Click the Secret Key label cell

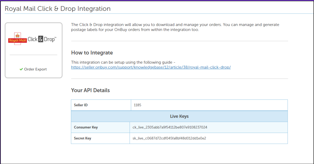pos(83,138)
